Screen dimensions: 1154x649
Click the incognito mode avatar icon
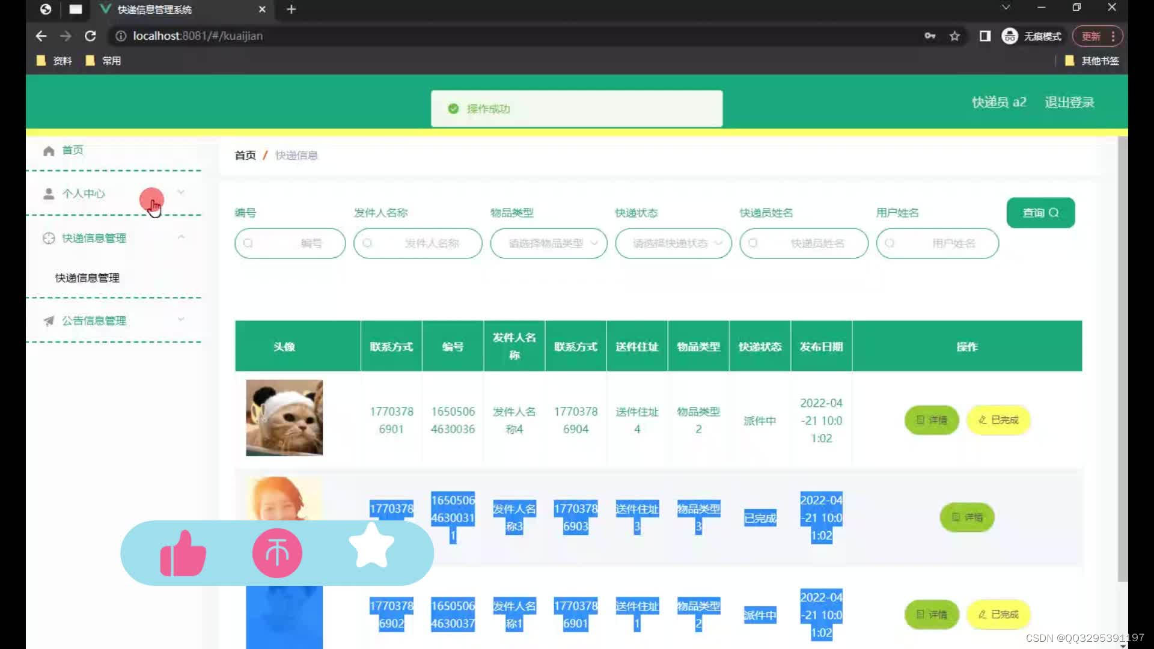pyautogui.click(x=1010, y=36)
